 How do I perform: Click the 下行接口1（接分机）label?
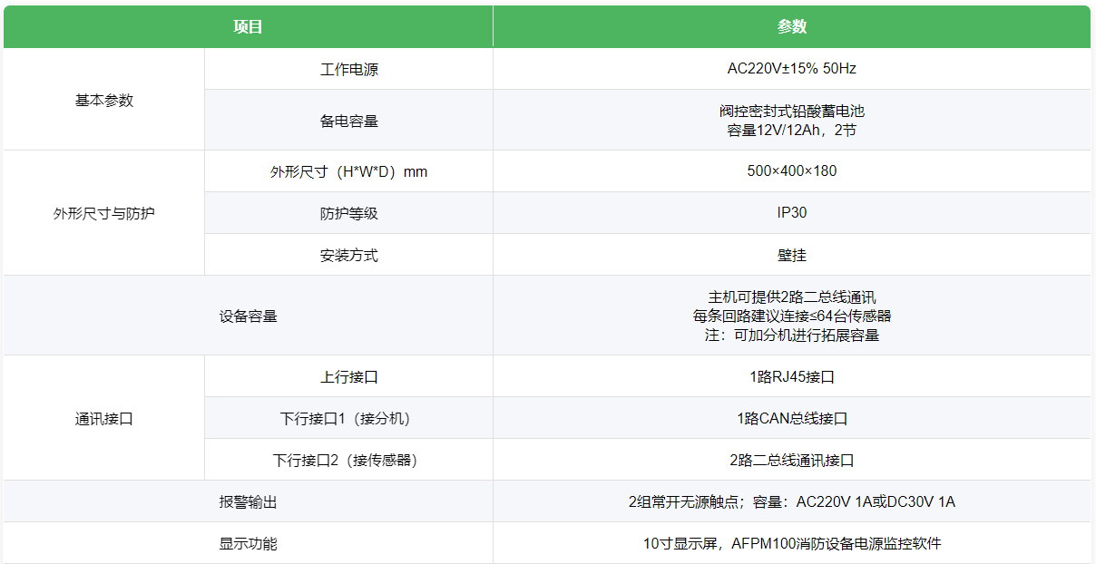[x=349, y=419]
